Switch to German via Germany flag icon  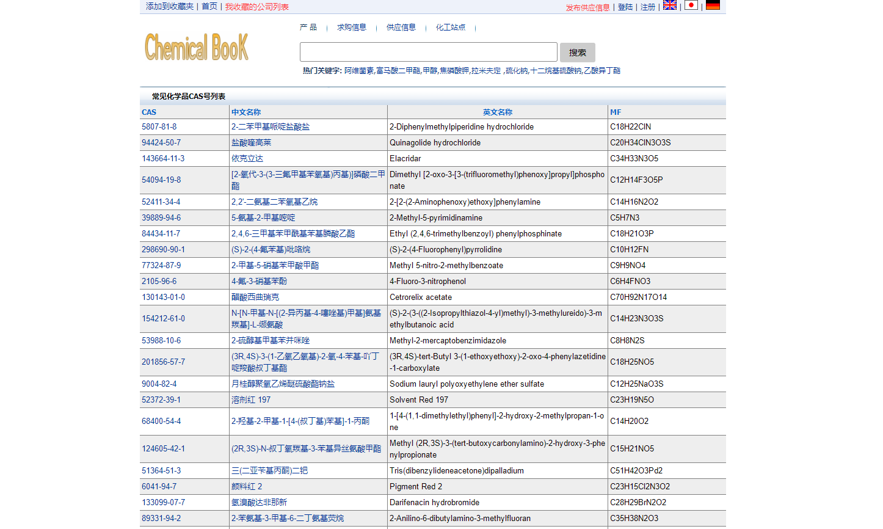click(x=713, y=5)
